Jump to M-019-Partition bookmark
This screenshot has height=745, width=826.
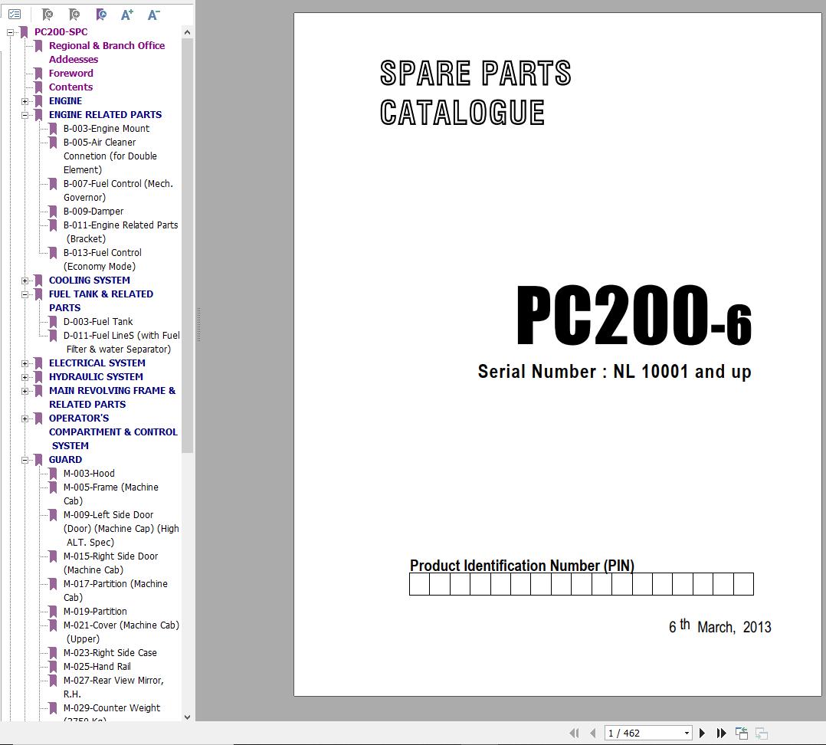pyautogui.click(x=95, y=611)
